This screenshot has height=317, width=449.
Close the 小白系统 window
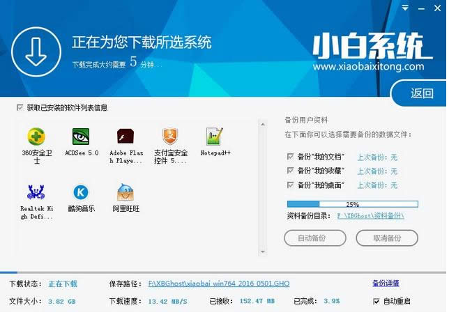[437, 8]
